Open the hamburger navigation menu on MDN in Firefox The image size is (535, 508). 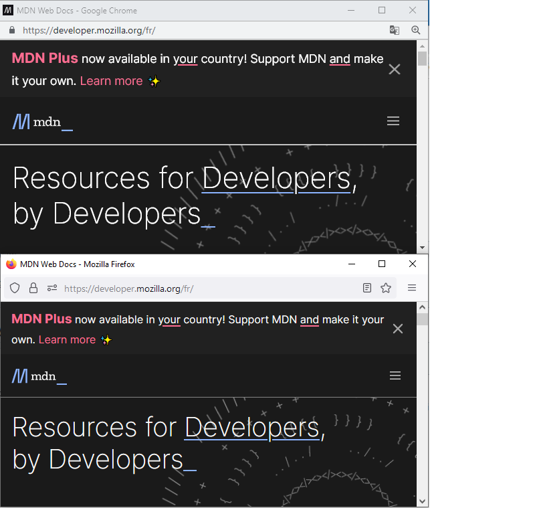(x=395, y=375)
